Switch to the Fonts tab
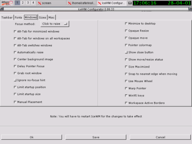Image resolution: width=192 pixels, height=144 pixels. tap(18, 18)
